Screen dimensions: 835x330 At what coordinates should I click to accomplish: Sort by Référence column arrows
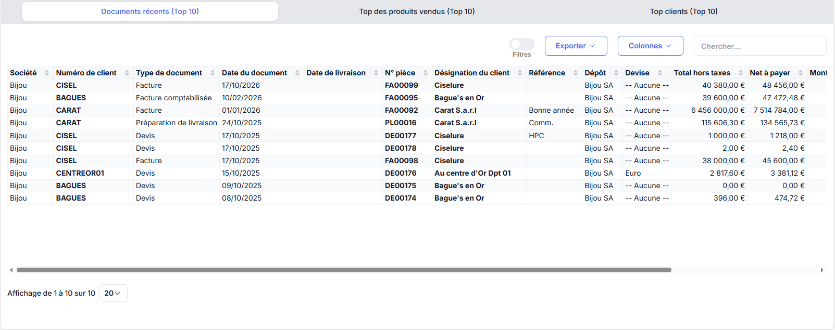pos(576,73)
